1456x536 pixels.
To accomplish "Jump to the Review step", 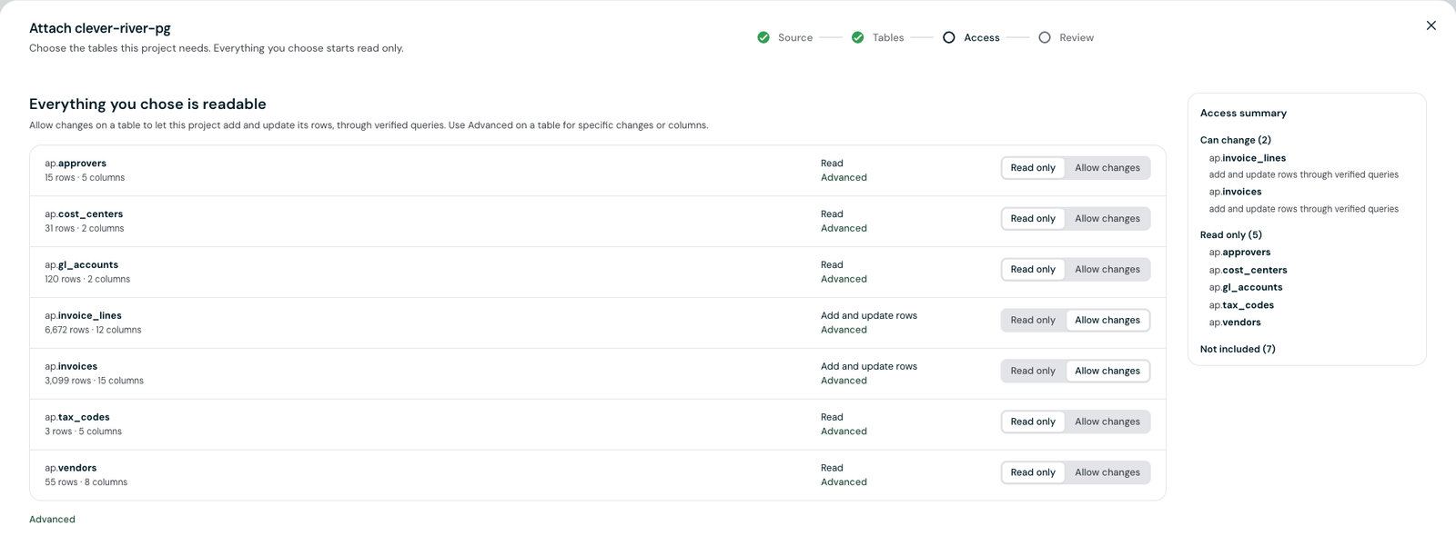I will point(1077,37).
